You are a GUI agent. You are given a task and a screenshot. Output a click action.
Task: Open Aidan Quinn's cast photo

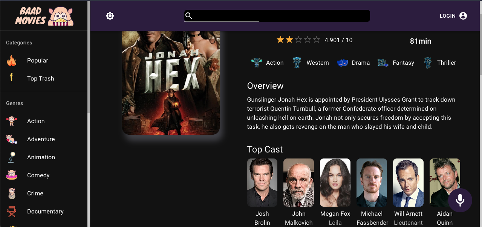[445, 183]
